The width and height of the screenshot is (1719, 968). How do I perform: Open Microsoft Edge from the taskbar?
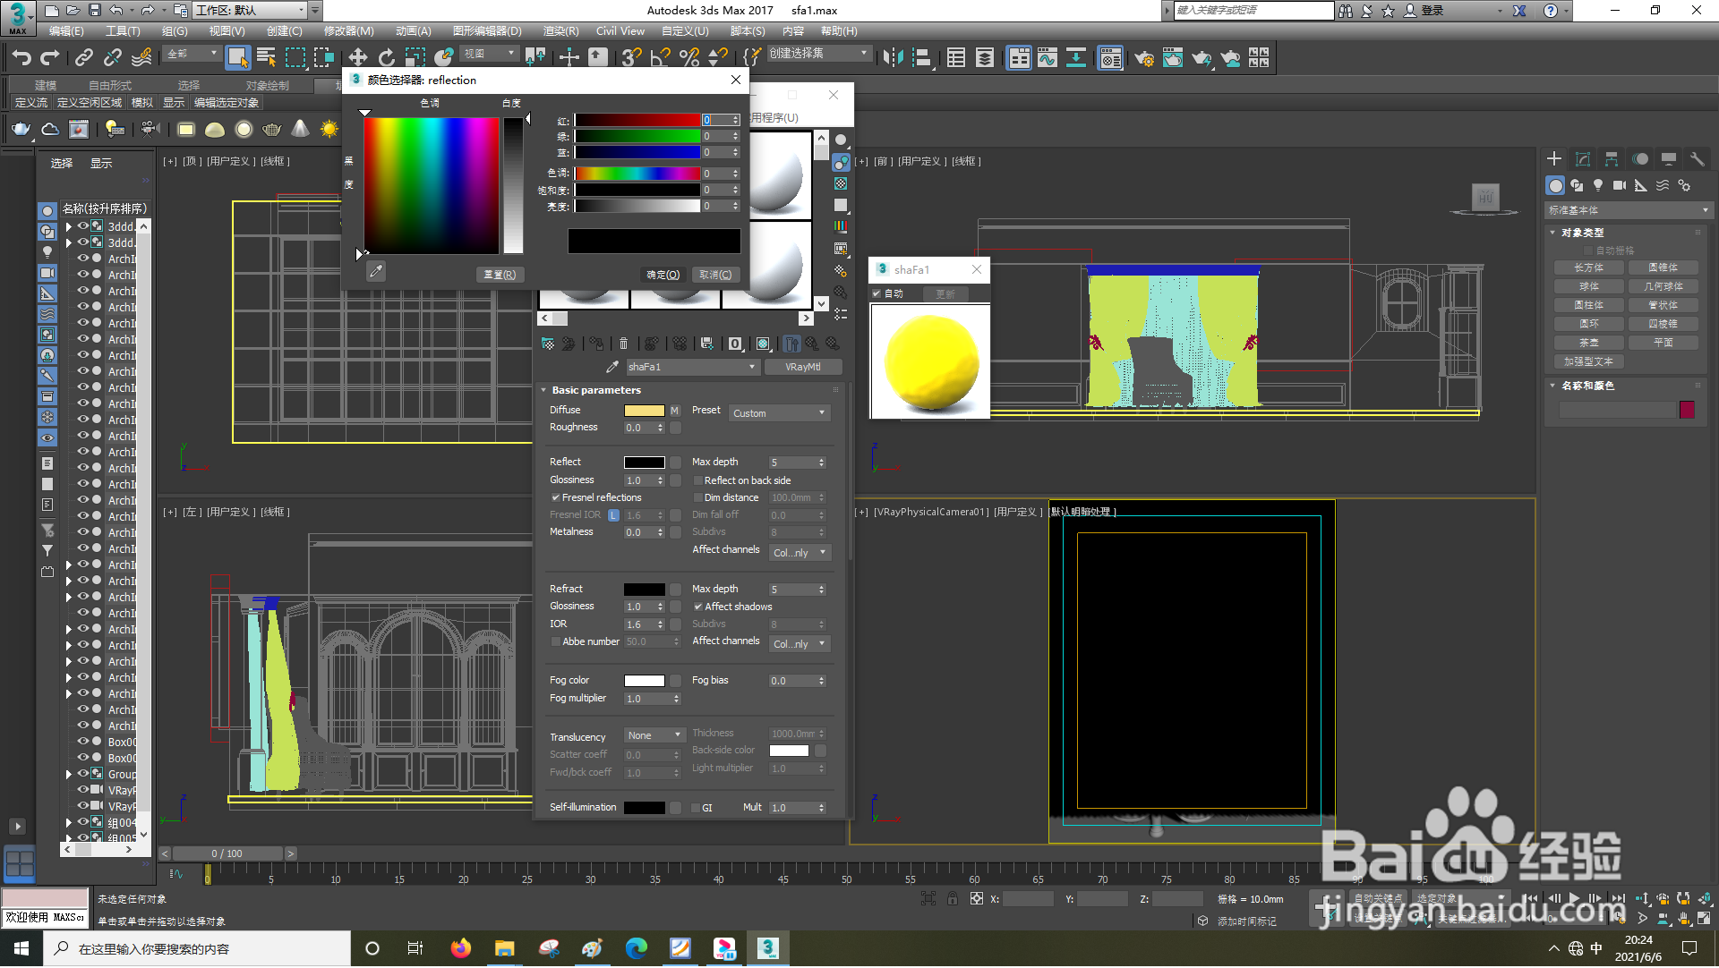(637, 949)
